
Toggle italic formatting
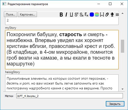pos(66,15)
